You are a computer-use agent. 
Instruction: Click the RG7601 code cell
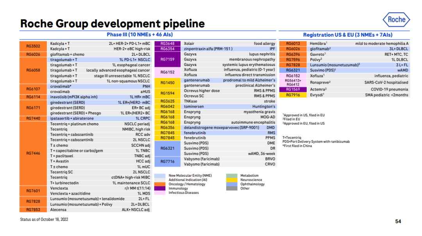[33, 191]
